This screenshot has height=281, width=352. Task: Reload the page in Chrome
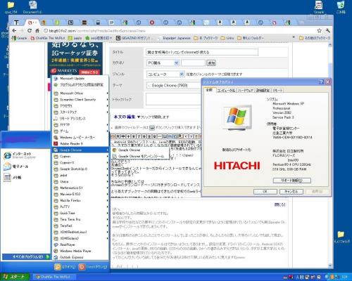point(30,31)
